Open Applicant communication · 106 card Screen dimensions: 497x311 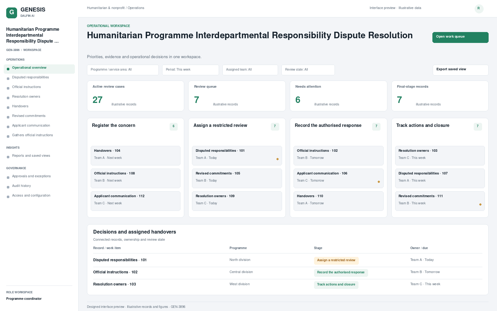[338, 178]
